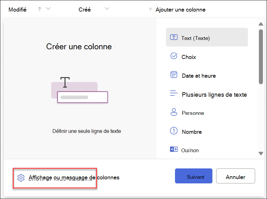
Task: Click the Date et heure calendar icon
Action: [174, 75]
